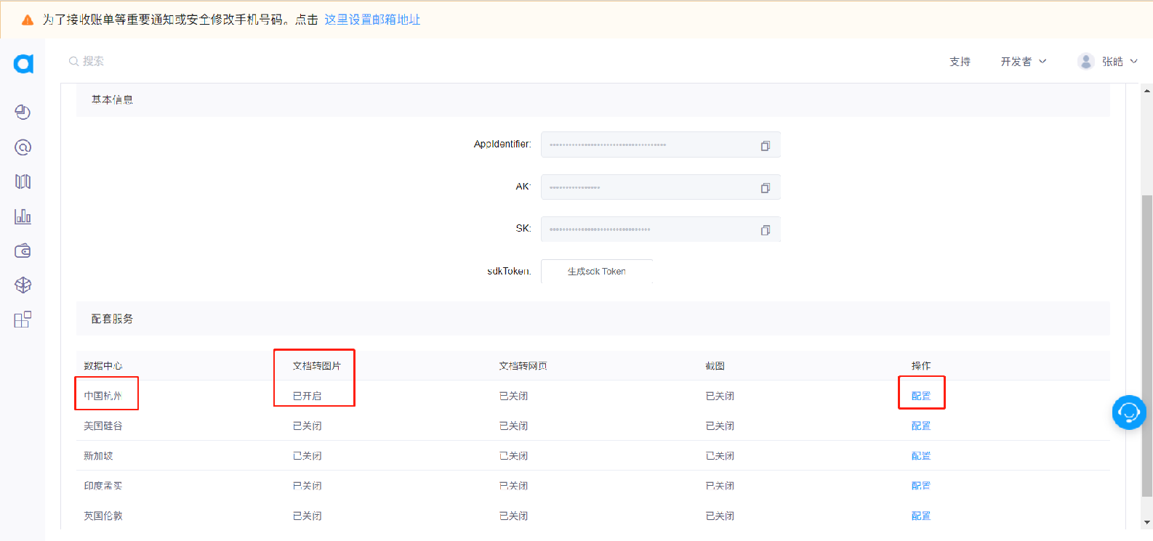Click the vertical scrollbar thumb

tap(1147, 345)
